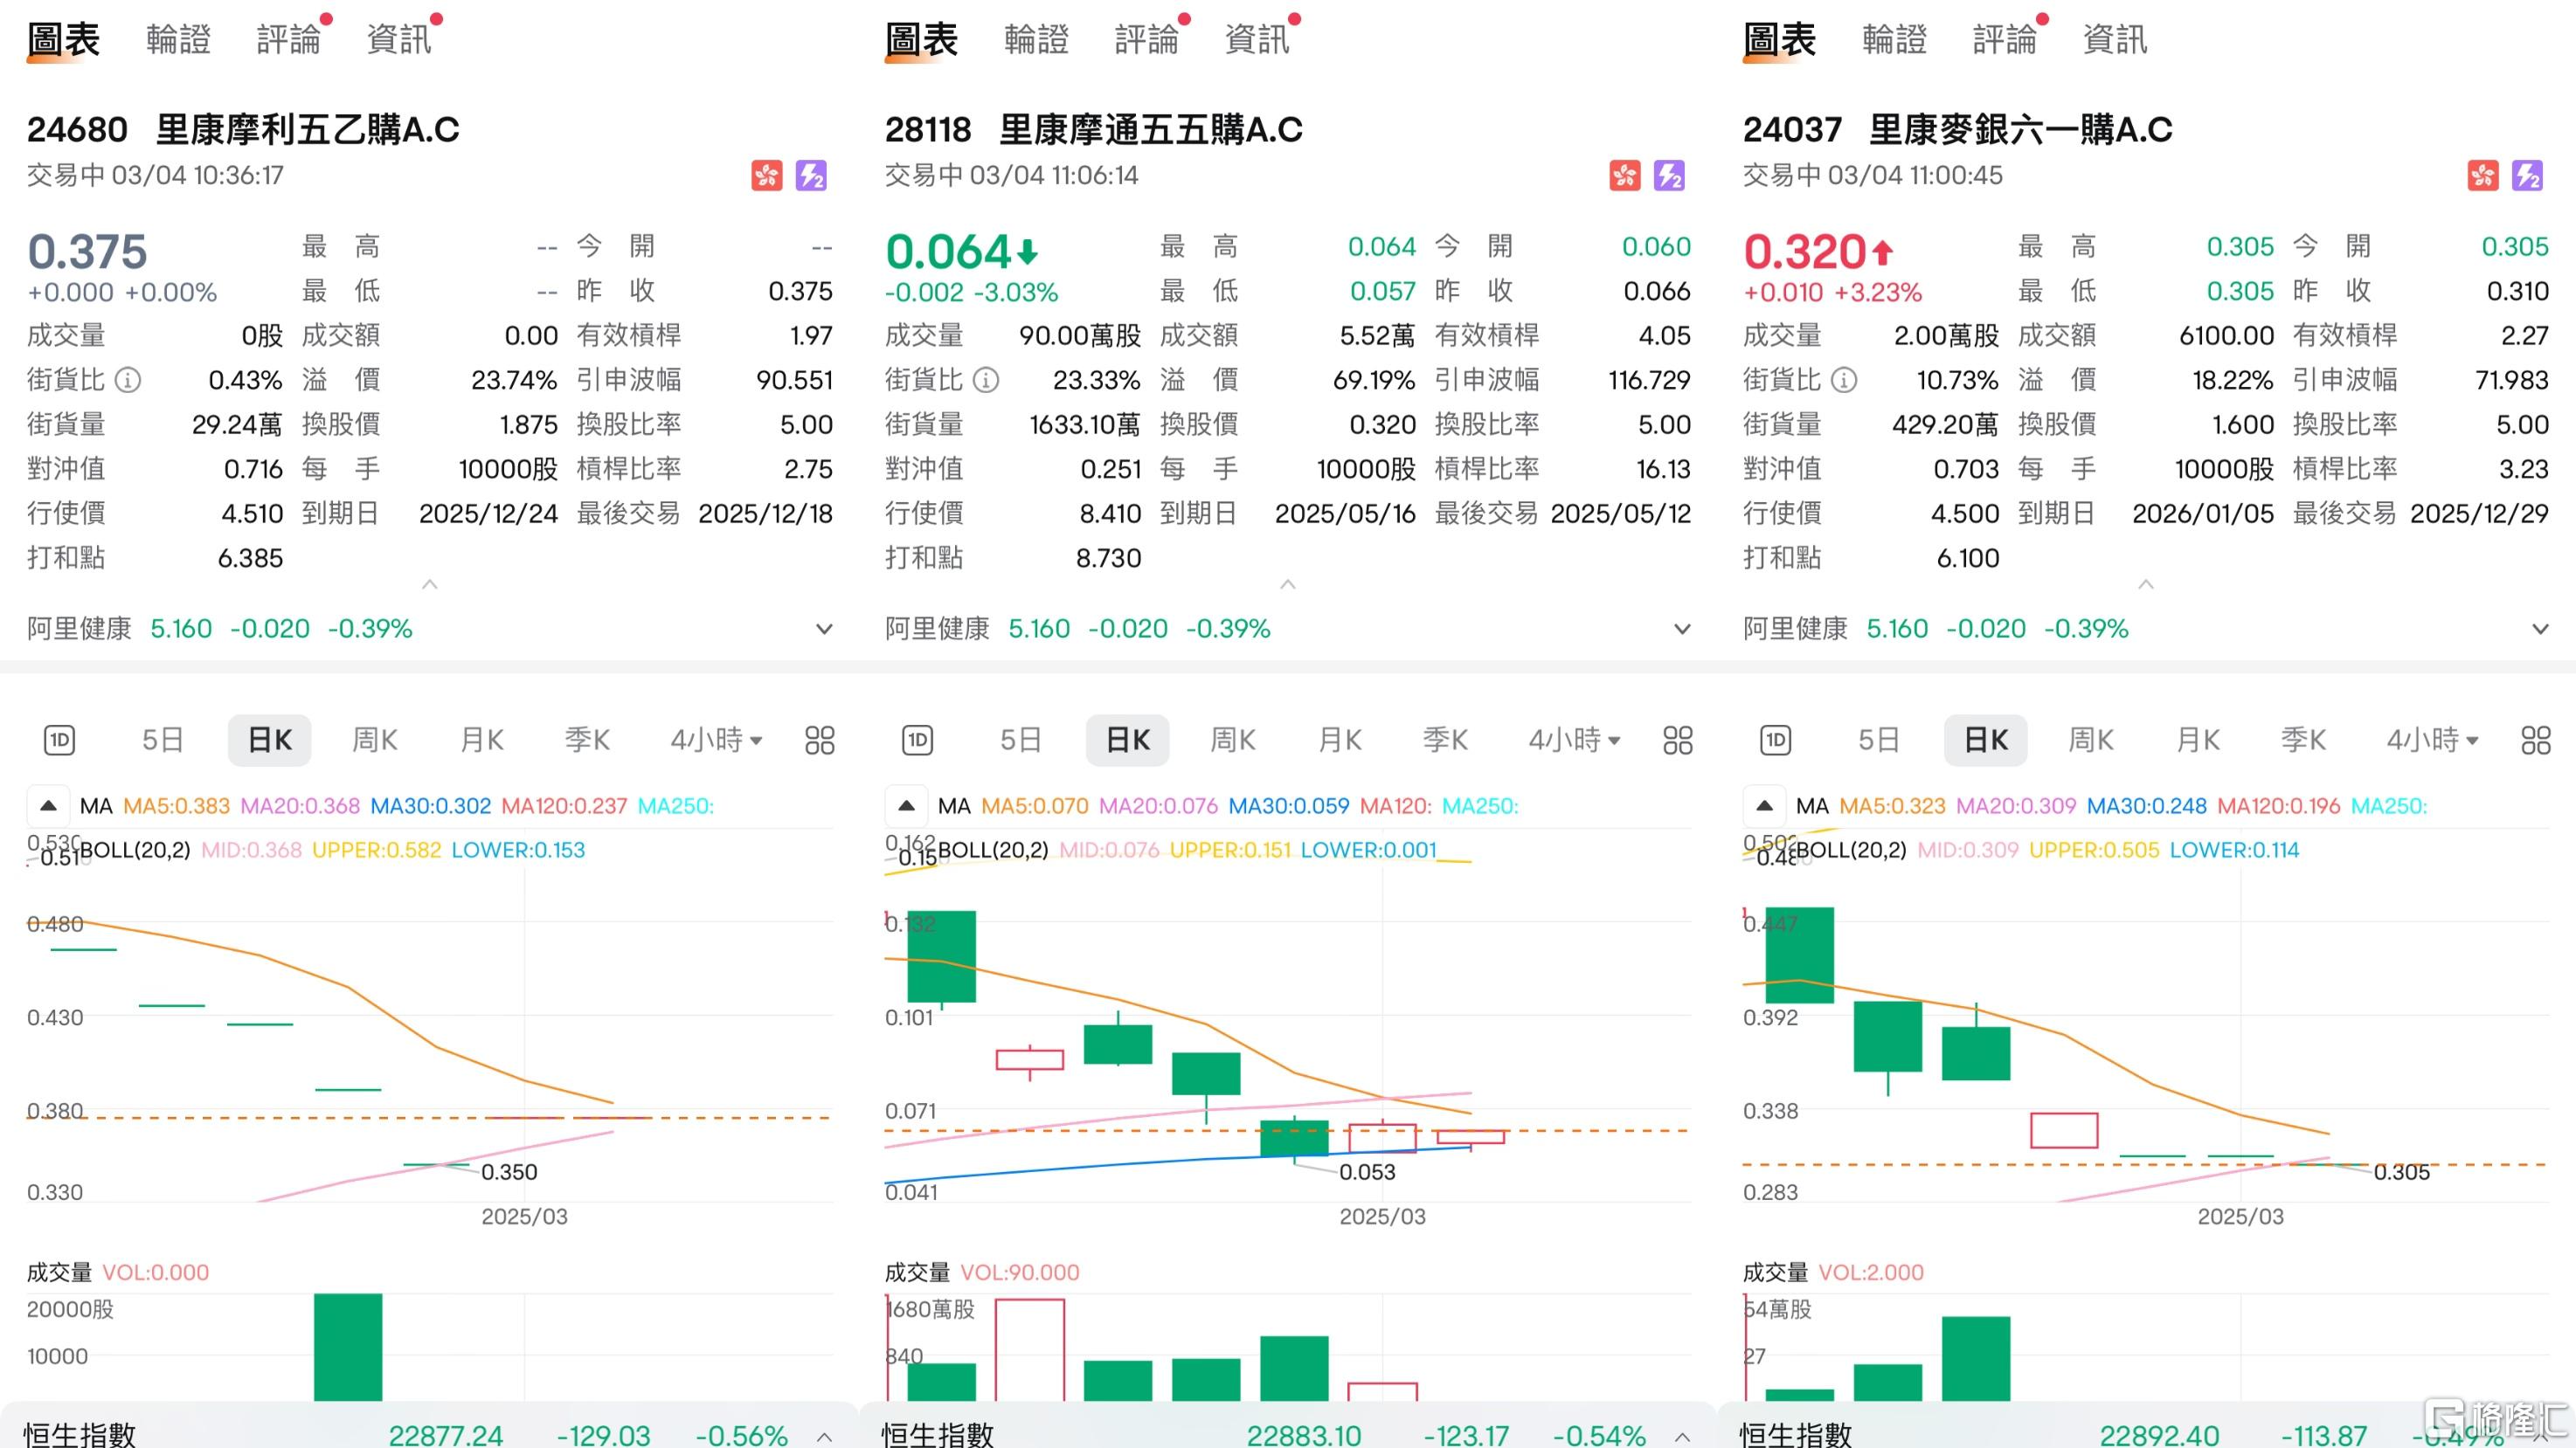The height and width of the screenshot is (1448, 2576).
Task: Expand 阿里健康 underlying row in 24037 panel
Action: coord(2540,629)
